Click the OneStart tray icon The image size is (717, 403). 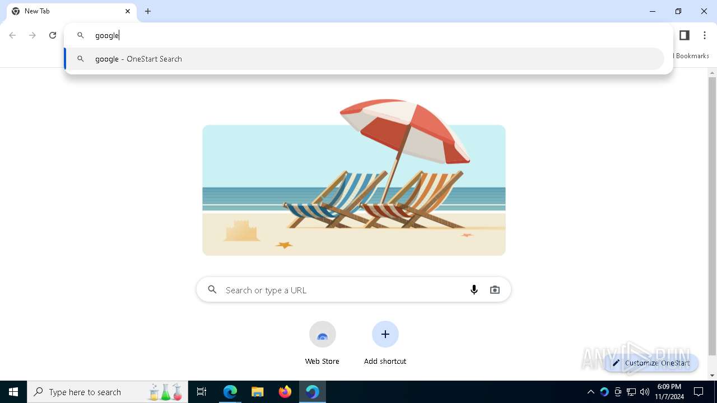(x=604, y=392)
